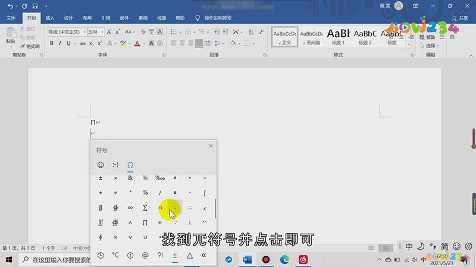Click the symbol panel scrollbar
This screenshot has width=476, height=267.
pyautogui.click(x=215, y=208)
